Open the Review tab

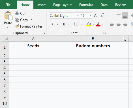click(x=120, y=5)
